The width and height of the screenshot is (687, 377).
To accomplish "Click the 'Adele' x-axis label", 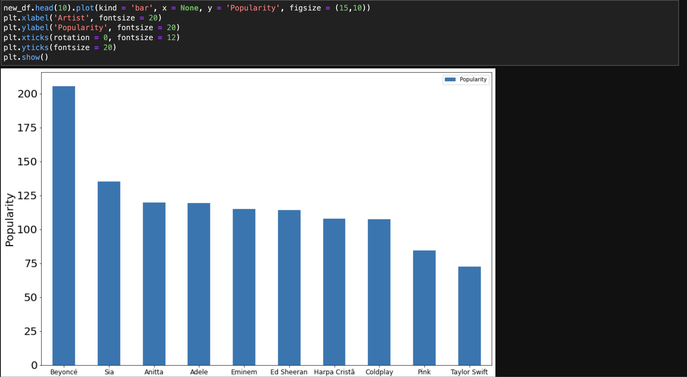I will tap(199, 372).
